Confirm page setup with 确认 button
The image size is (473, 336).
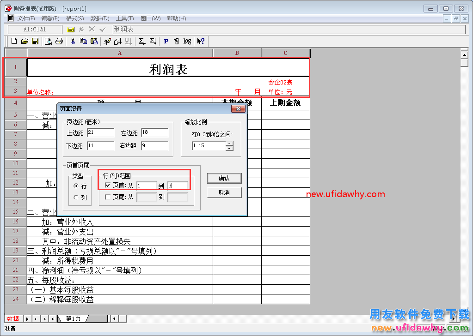click(224, 178)
